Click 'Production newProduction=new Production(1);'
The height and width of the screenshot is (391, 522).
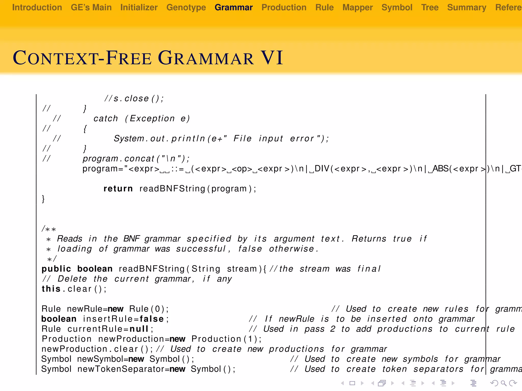(x=152, y=339)
